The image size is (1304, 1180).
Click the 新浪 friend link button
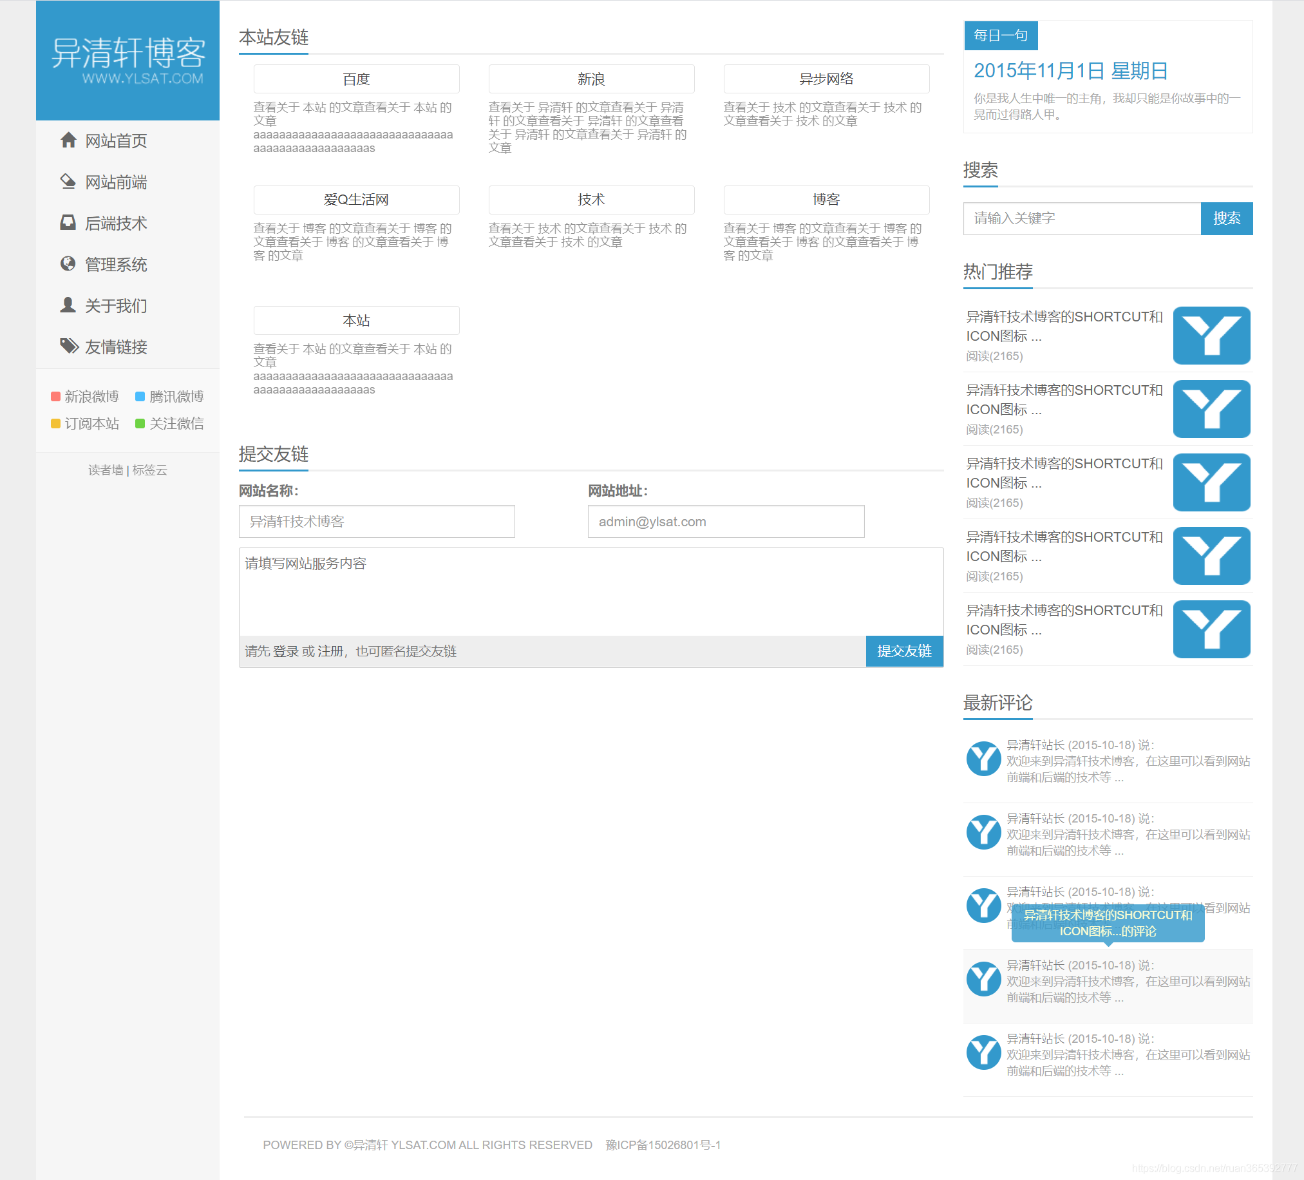tap(591, 79)
